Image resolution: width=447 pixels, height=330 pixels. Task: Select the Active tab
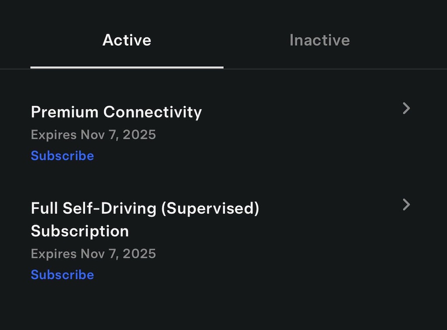[127, 40]
